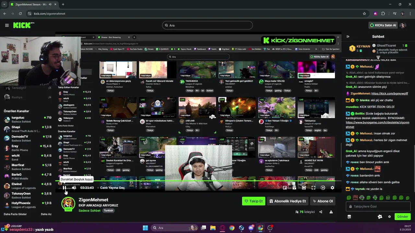415x233 pixels.
Task: Open Eray channel in sidebar
Action: [28, 148]
